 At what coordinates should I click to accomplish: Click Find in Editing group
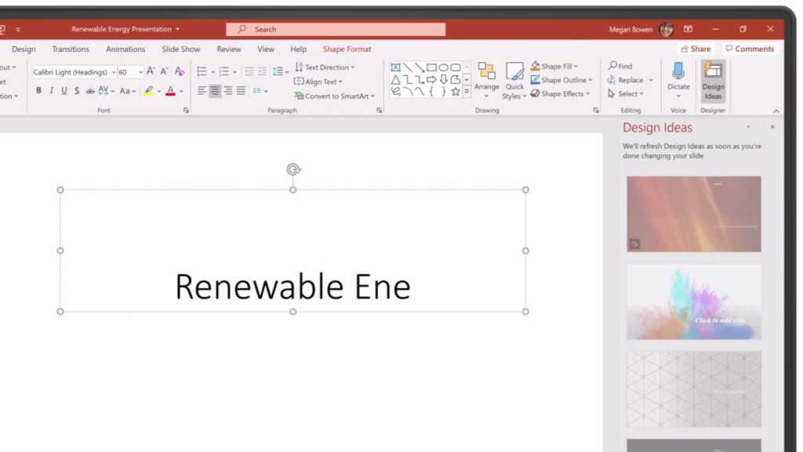coord(620,66)
